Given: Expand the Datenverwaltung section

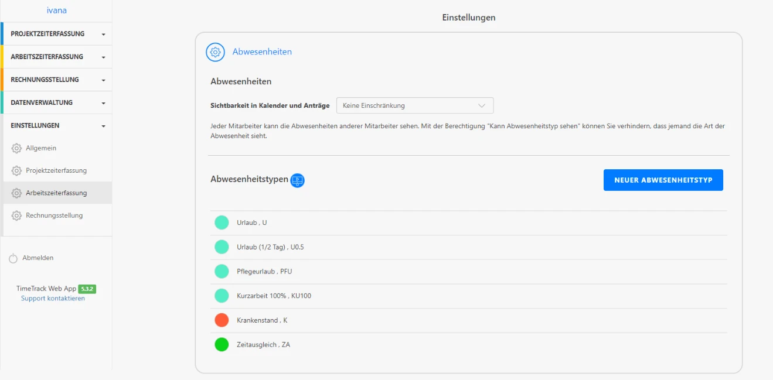Looking at the screenshot, I should coord(56,102).
